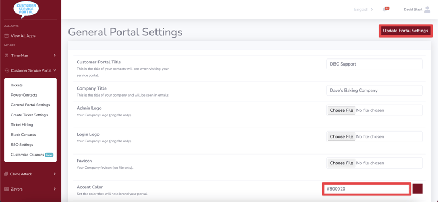
Task: Click the Admin Logo label
Action: pos(89,108)
